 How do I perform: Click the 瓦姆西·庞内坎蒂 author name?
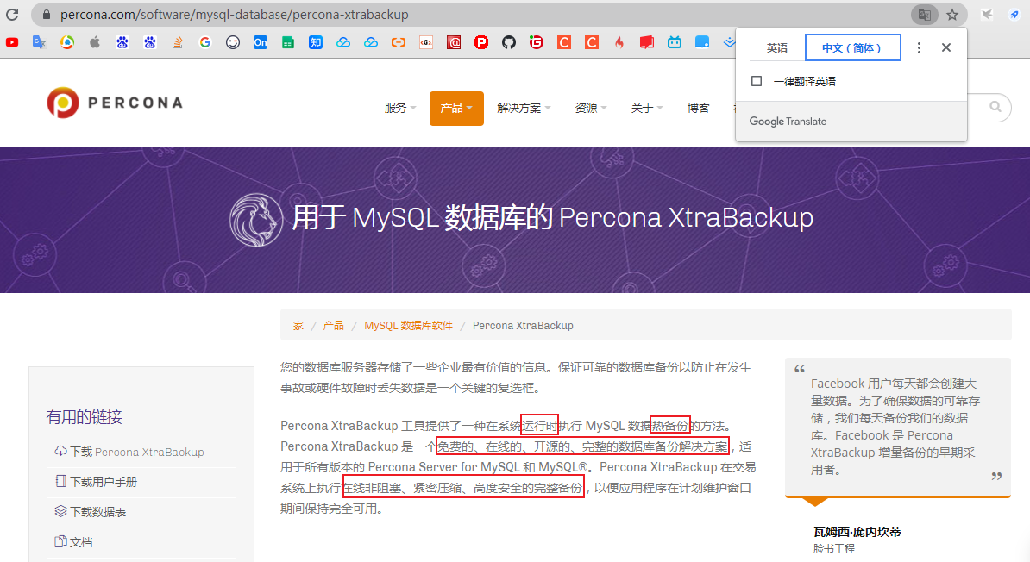coord(857,532)
